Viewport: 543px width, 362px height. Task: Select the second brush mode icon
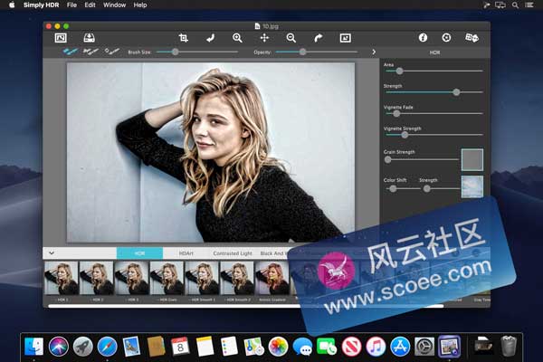pos(90,52)
